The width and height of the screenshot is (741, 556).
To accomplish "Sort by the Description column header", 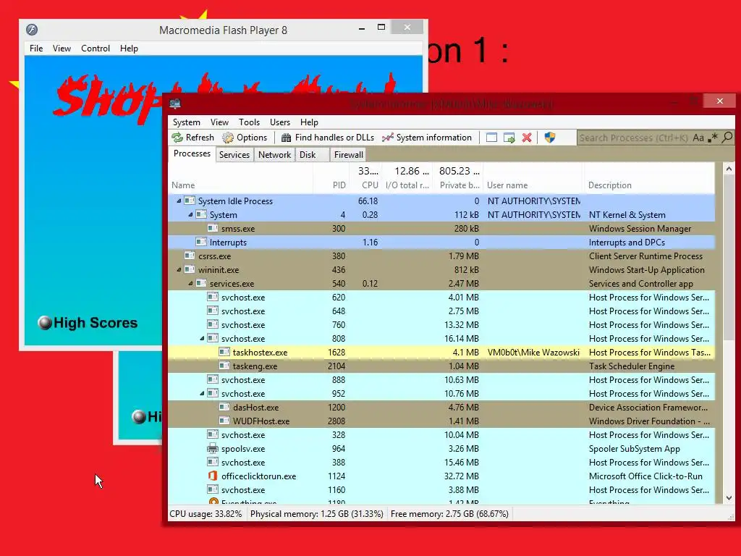I will click(x=649, y=185).
